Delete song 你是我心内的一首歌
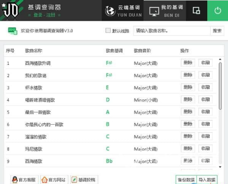Viewport: 228px width, 184px height. [x=188, y=124]
